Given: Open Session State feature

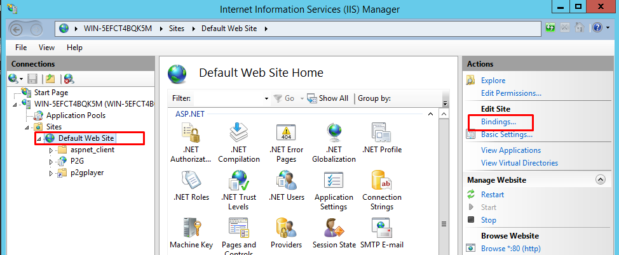Looking at the screenshot, I should [334, 233].
